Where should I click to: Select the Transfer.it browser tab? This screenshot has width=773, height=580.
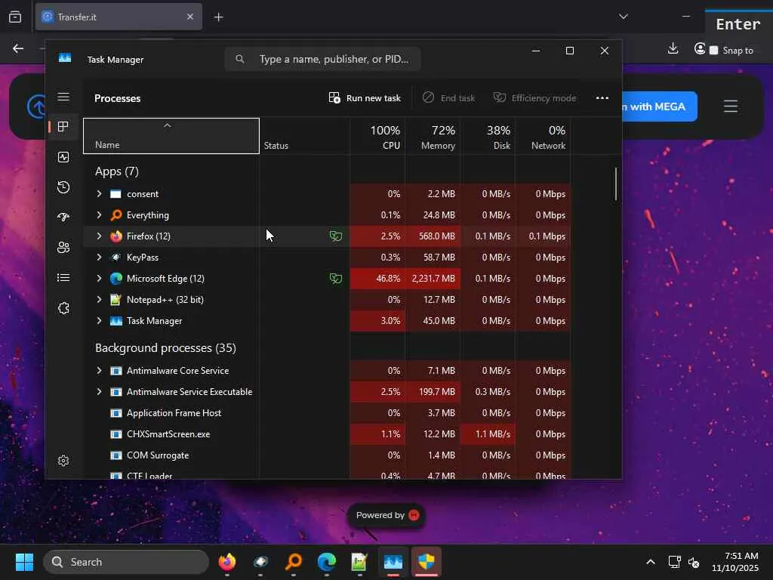click(119, 17)
